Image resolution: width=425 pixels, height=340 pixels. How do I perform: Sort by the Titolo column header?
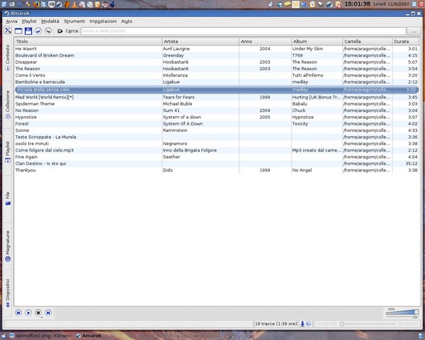(88, 42)
